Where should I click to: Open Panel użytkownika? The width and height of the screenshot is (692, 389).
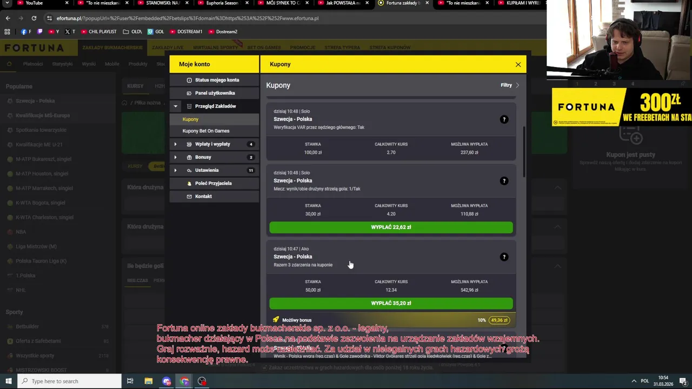pyautogui.click(x=214, y=93)
